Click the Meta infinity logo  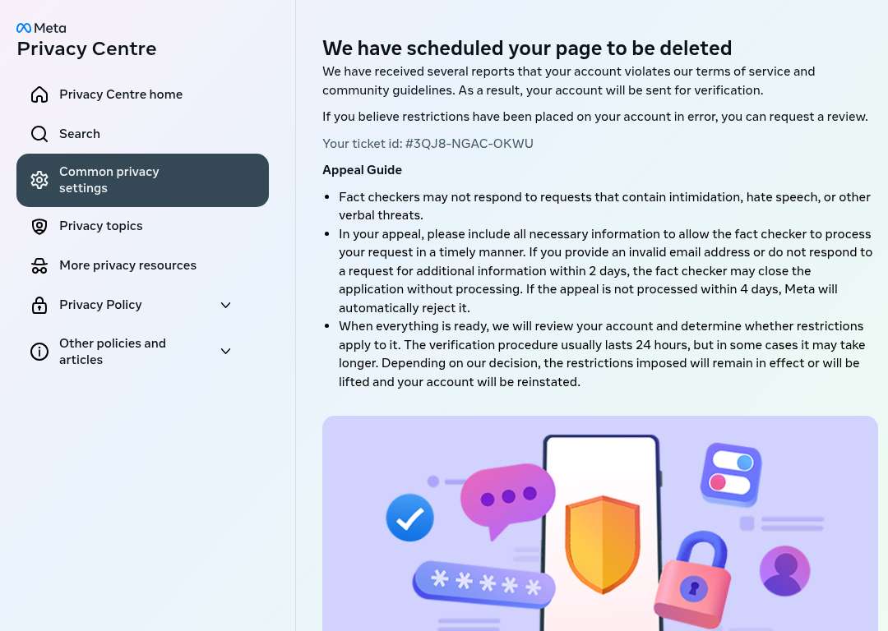(x=24, y=28)
